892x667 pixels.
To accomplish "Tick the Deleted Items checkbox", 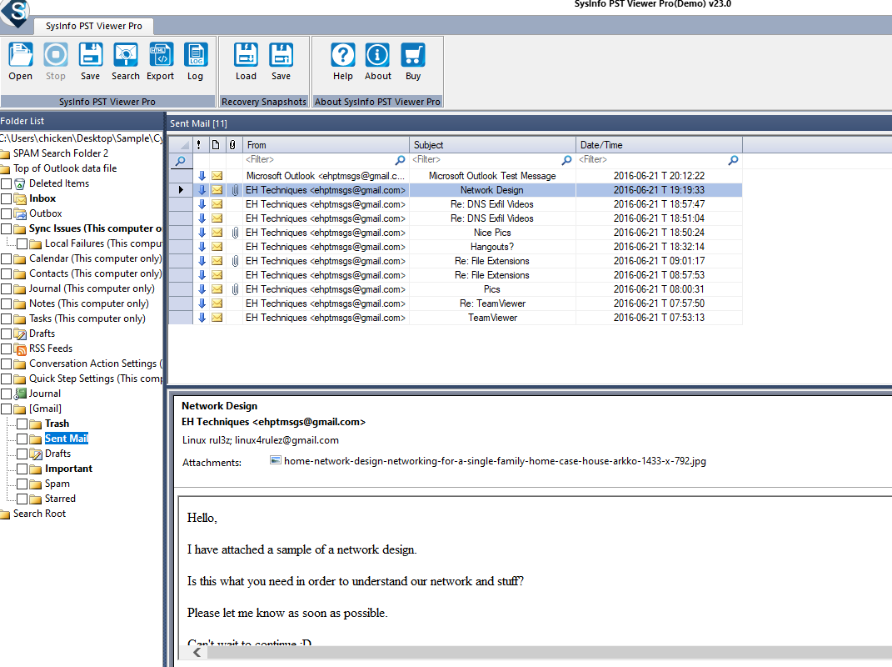I will coord(7,183).
